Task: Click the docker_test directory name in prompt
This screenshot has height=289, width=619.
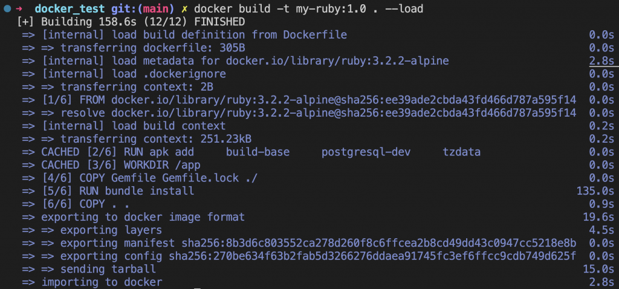Action: tap(70, 8)
